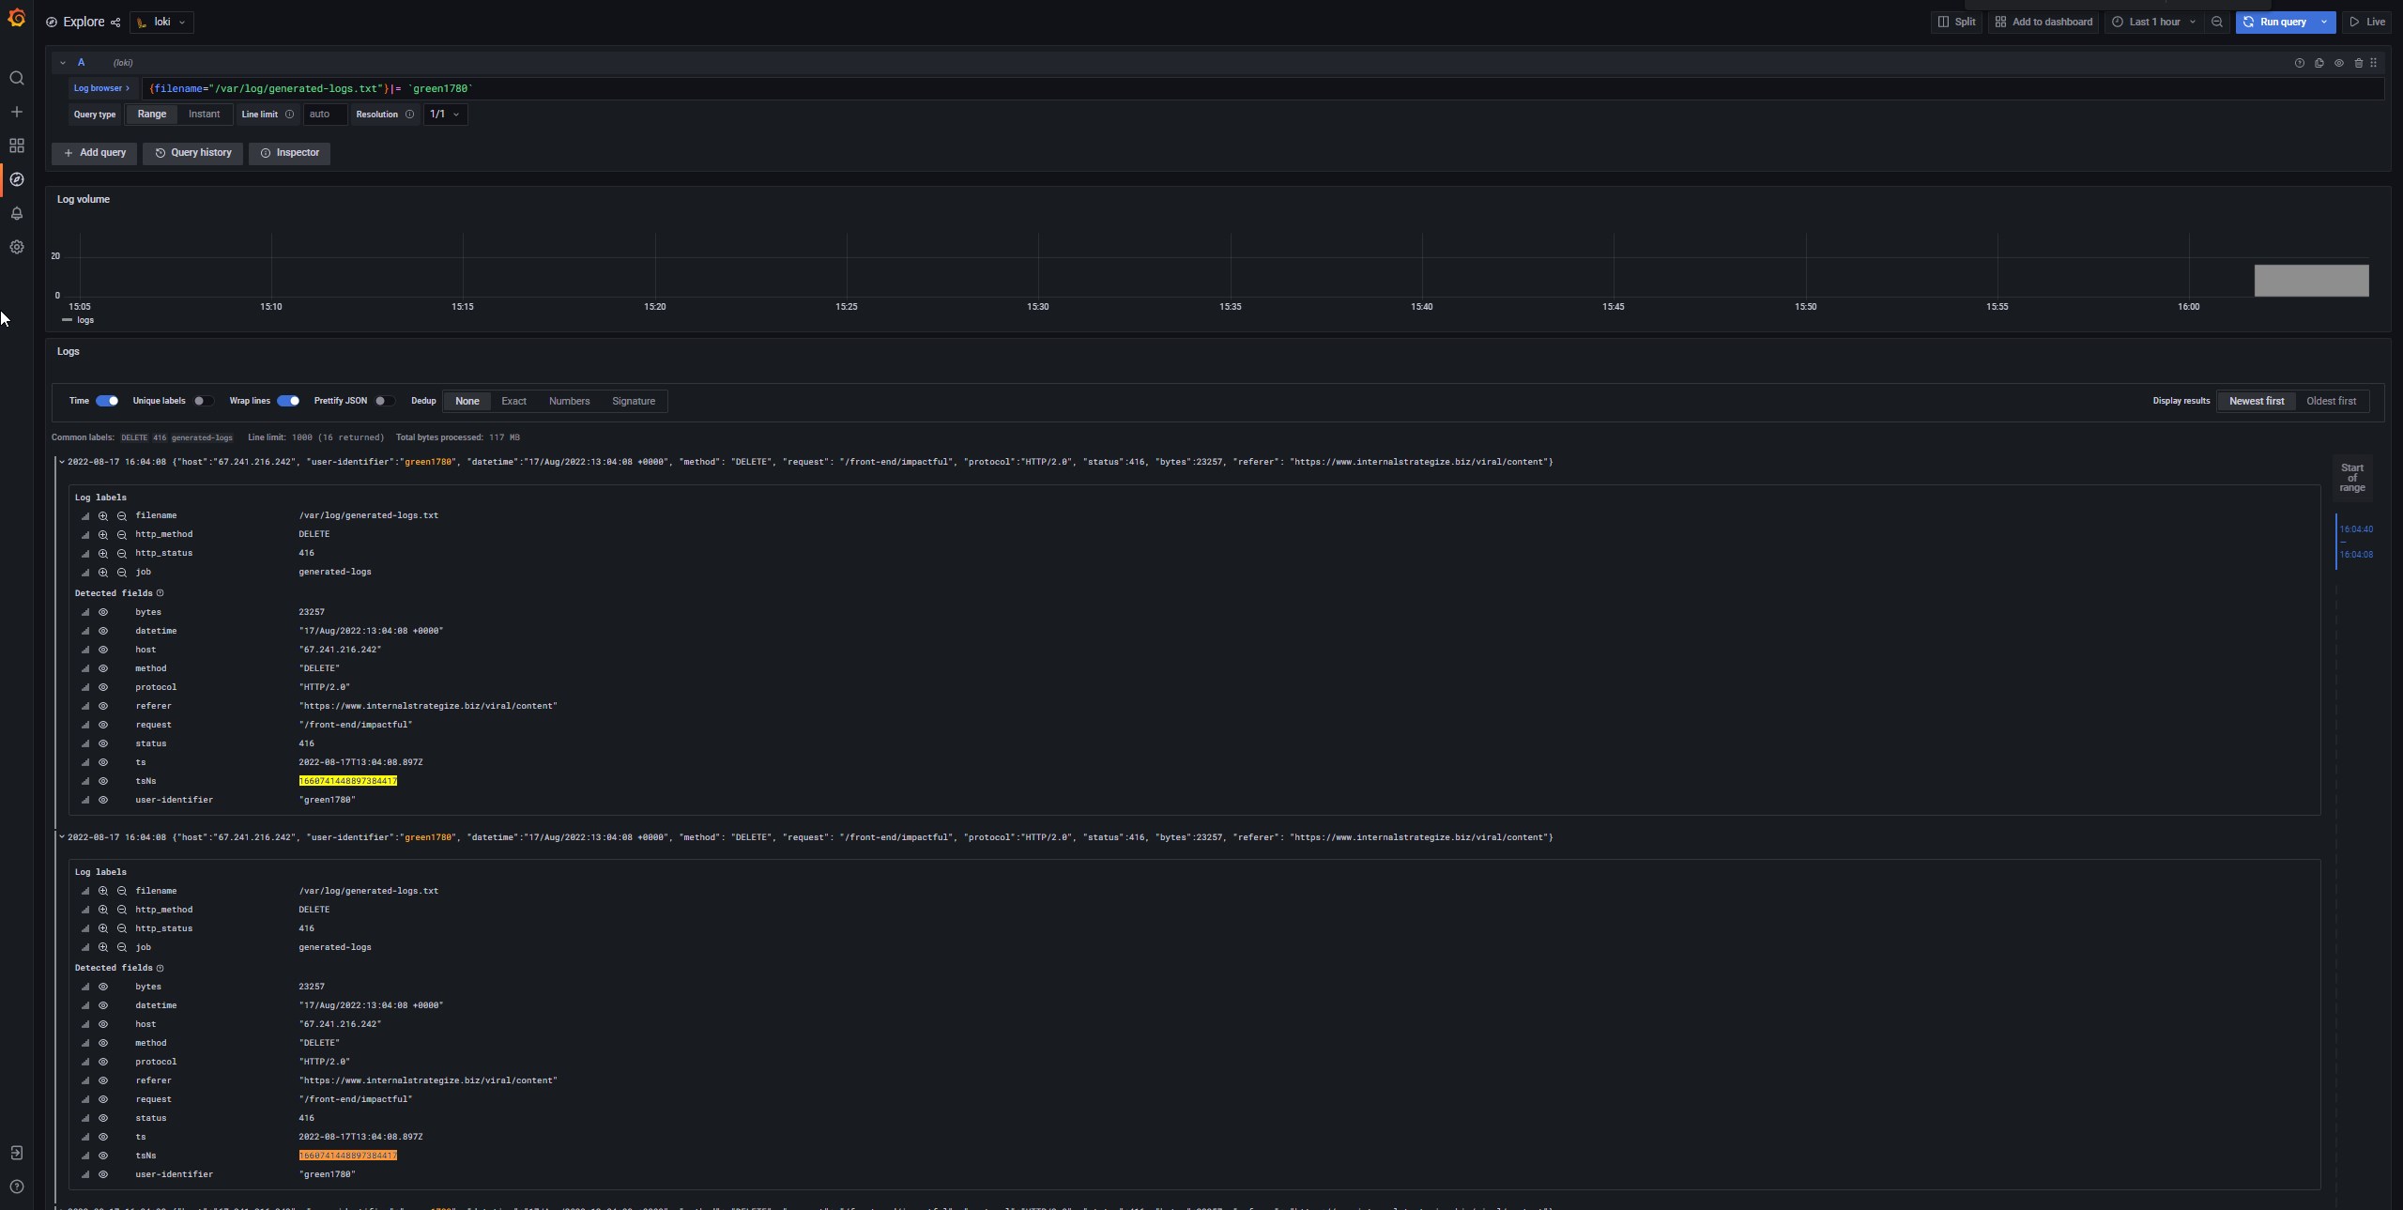Remove query A with trash icon
Viewport: 2403px width, 1210px height.
2357,63
